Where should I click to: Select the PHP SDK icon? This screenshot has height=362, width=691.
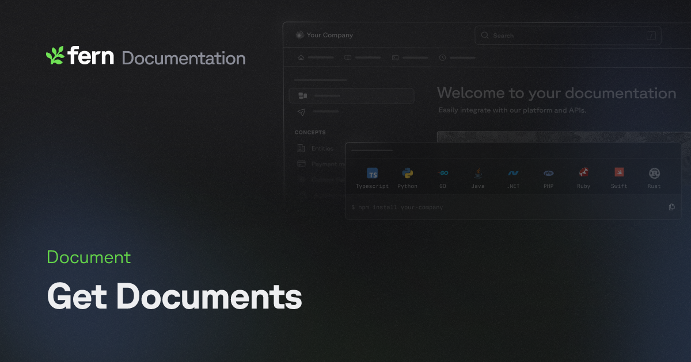pos(548,173)
